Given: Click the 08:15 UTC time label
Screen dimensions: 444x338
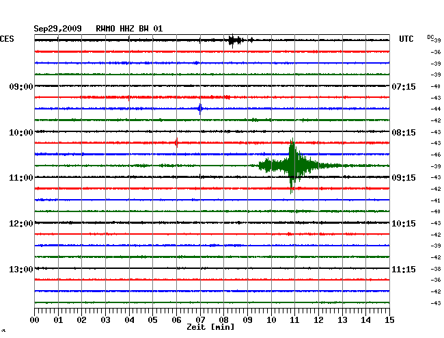Looking at the screenshot, I should 404,133.
